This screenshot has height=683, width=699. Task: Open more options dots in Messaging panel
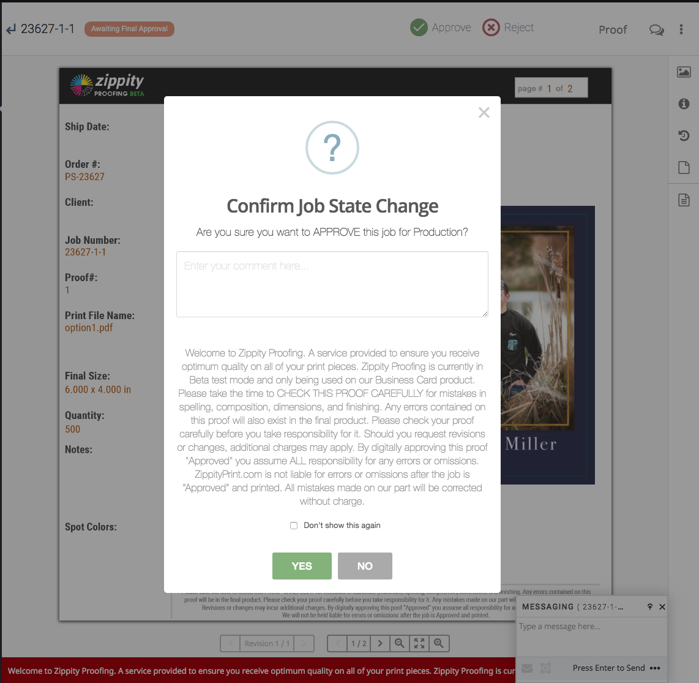coord(655,668)
